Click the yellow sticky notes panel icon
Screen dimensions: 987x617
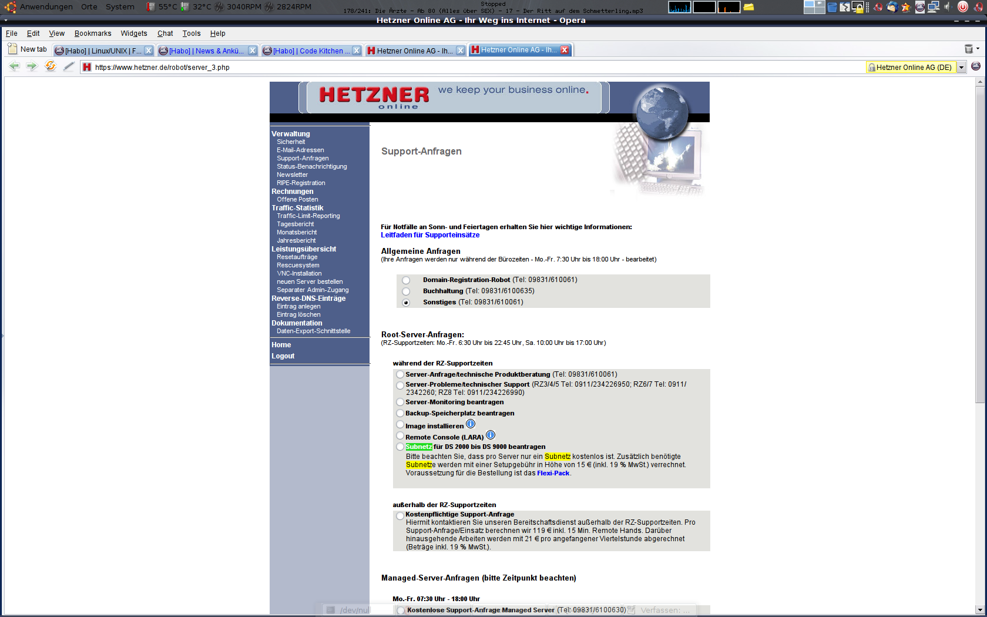coord(748,7)
